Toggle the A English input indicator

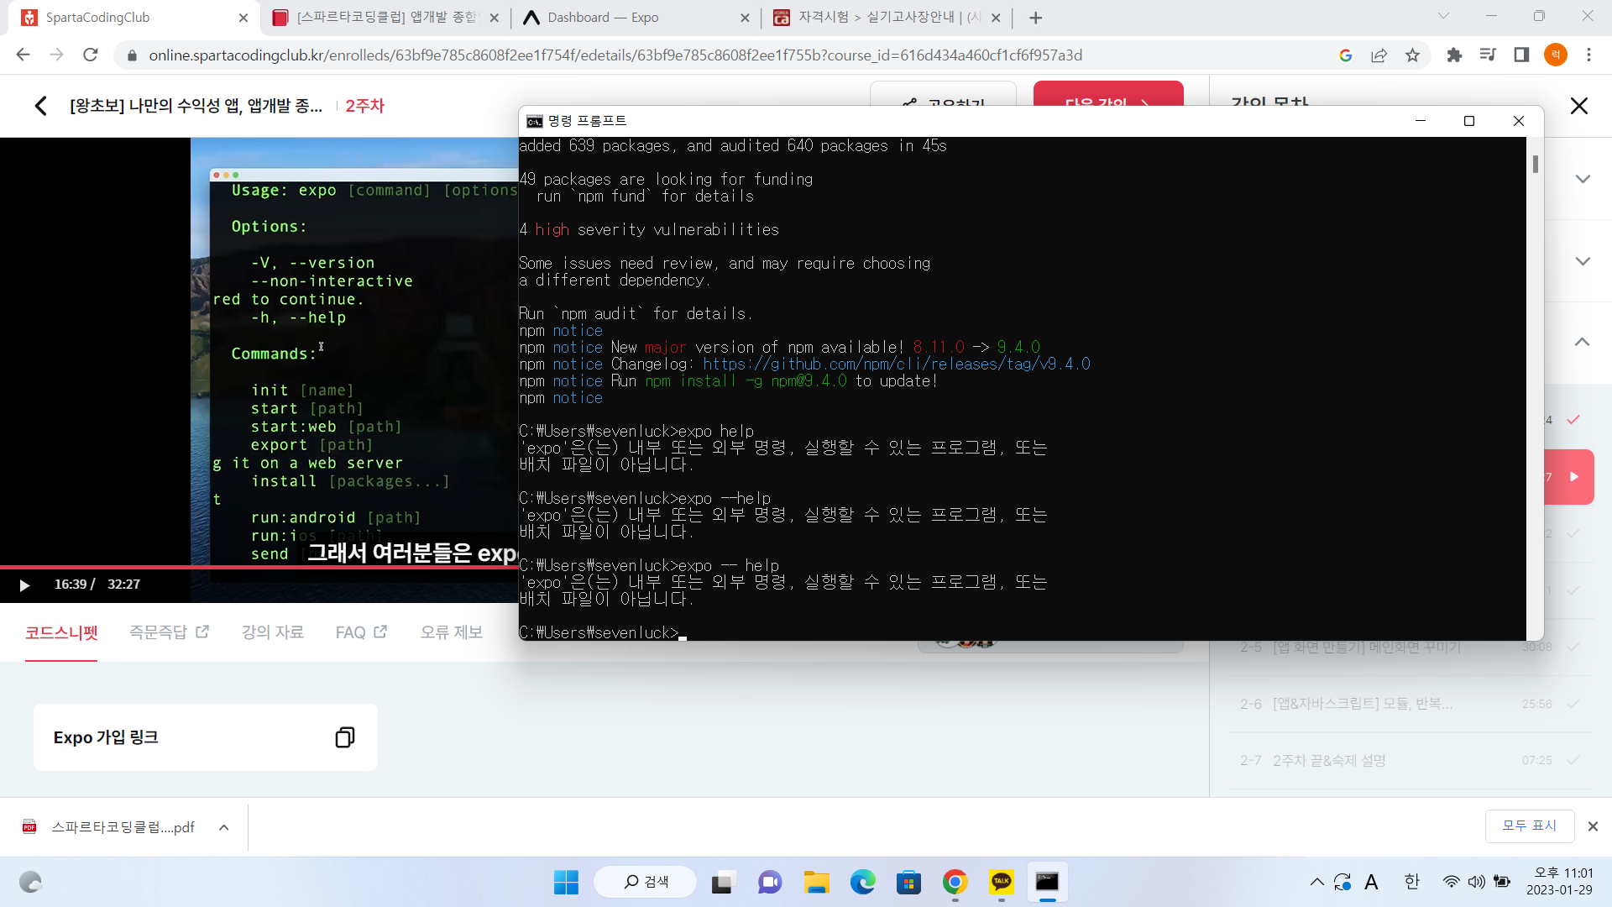tap(1371, 883)
